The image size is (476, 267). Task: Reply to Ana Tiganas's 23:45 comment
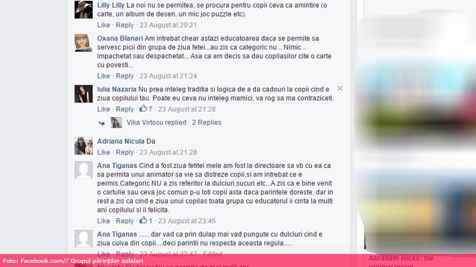(x=125, y=221)
